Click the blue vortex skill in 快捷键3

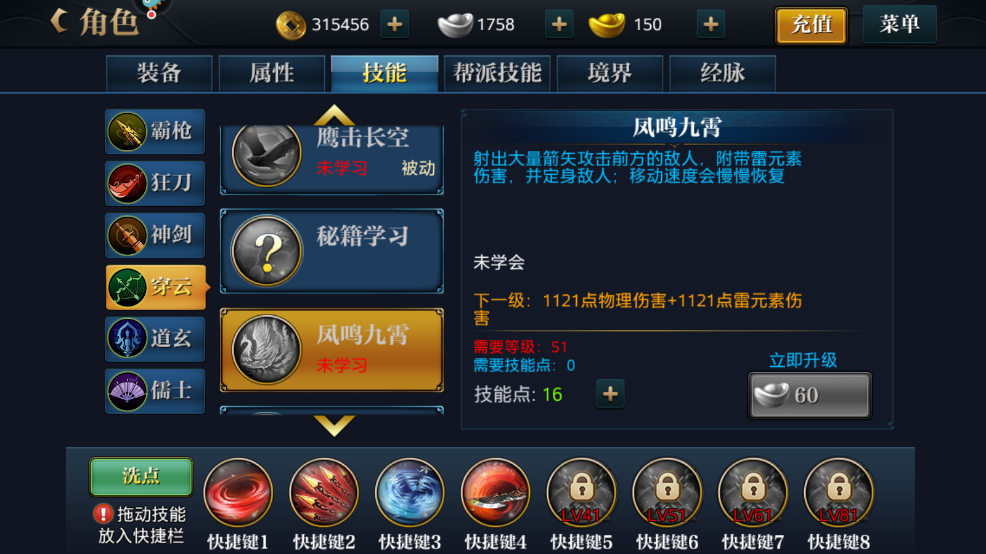tap(410, 493)
